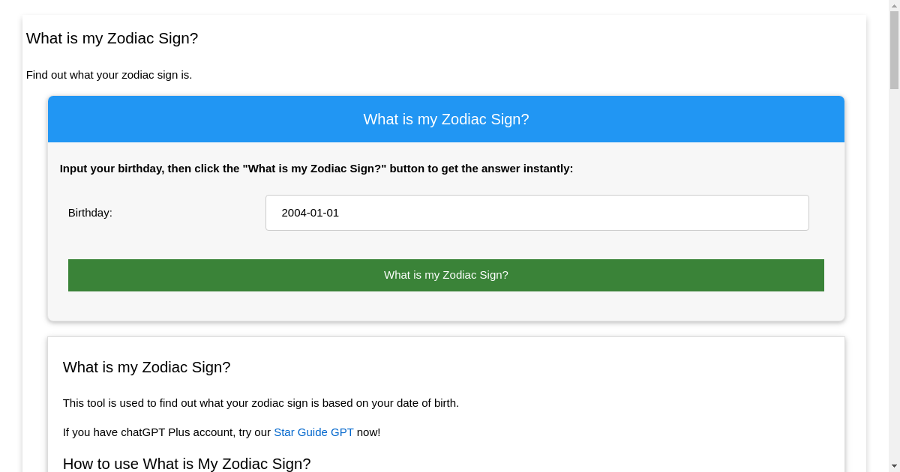Viewport: 900px width, 472px height.
Task: Click the word "now!" after the link
Action: (x=367, y=432)
